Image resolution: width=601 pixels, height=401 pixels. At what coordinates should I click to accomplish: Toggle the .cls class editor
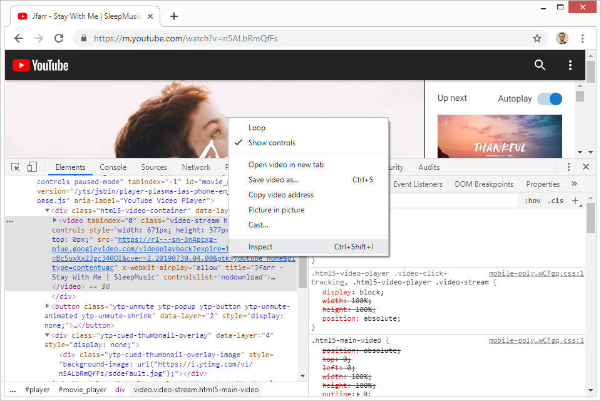click(x=555, y=200)
